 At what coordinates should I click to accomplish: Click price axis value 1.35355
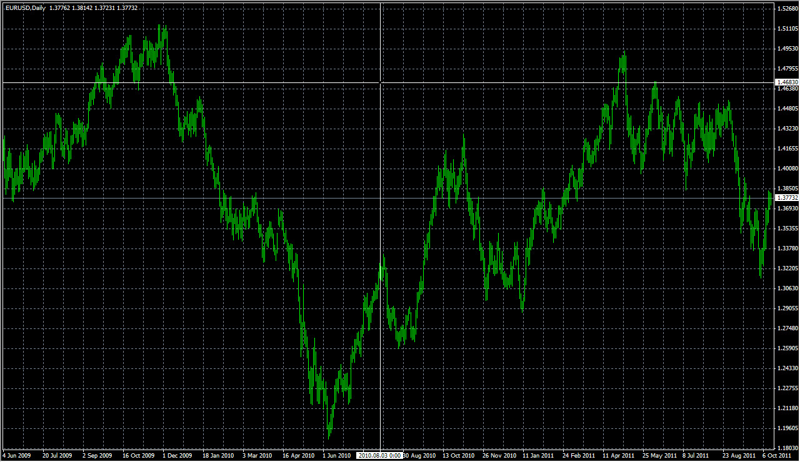tap(787, 229)
